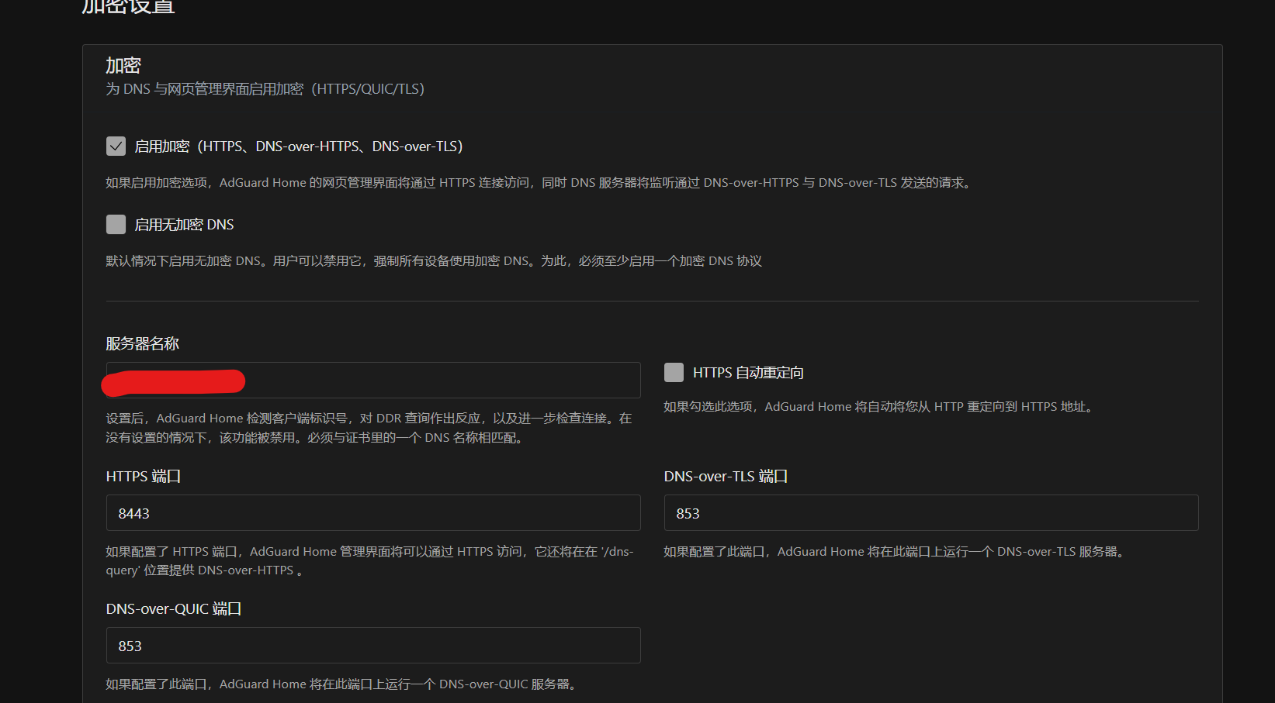The width and height of the screenshot is (1275, 703).
Task: Click the HTTPS 端口 label
Action: pyautogui.click(x=144, y=476)
